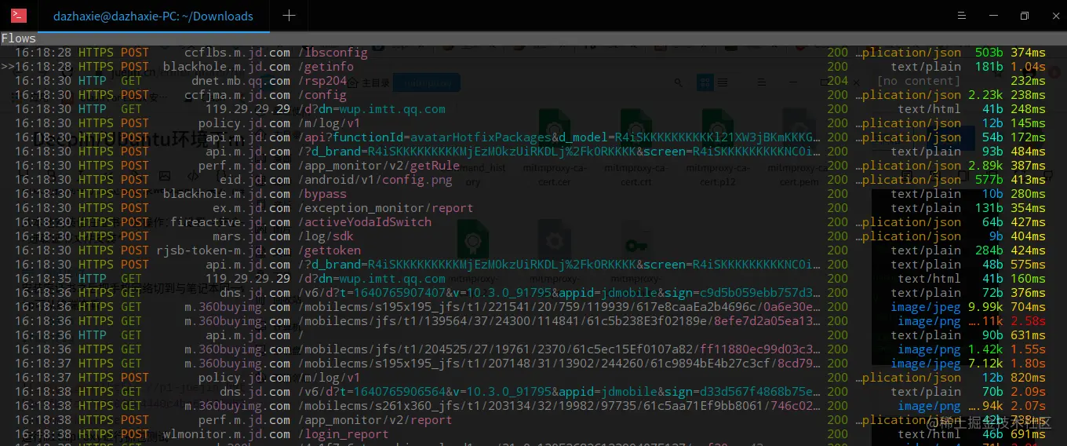This screenshot has height=446, width=1067.
Task: Click the [no content] type cell
Action: click(919, 81)
